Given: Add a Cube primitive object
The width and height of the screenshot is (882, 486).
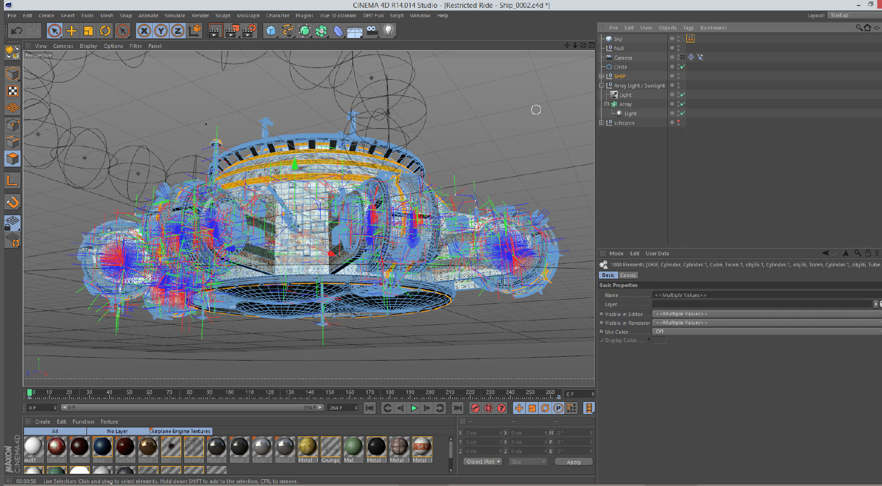Looking at the screenshot, I should pos(271,31).
